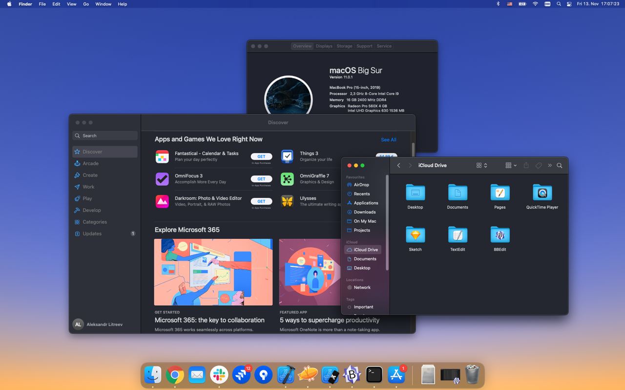This screenshot has height=390, width=625.
Task: Open Updates in App Store sidebar
Action: (105, 234)
